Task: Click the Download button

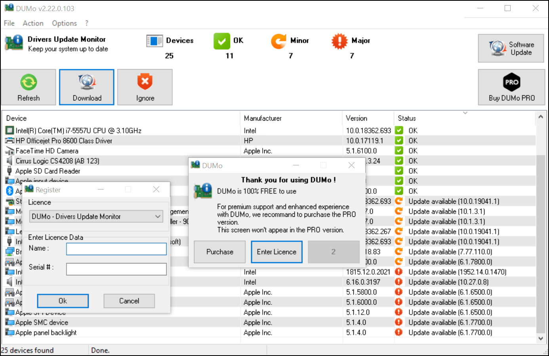Action: click(87, 87)
